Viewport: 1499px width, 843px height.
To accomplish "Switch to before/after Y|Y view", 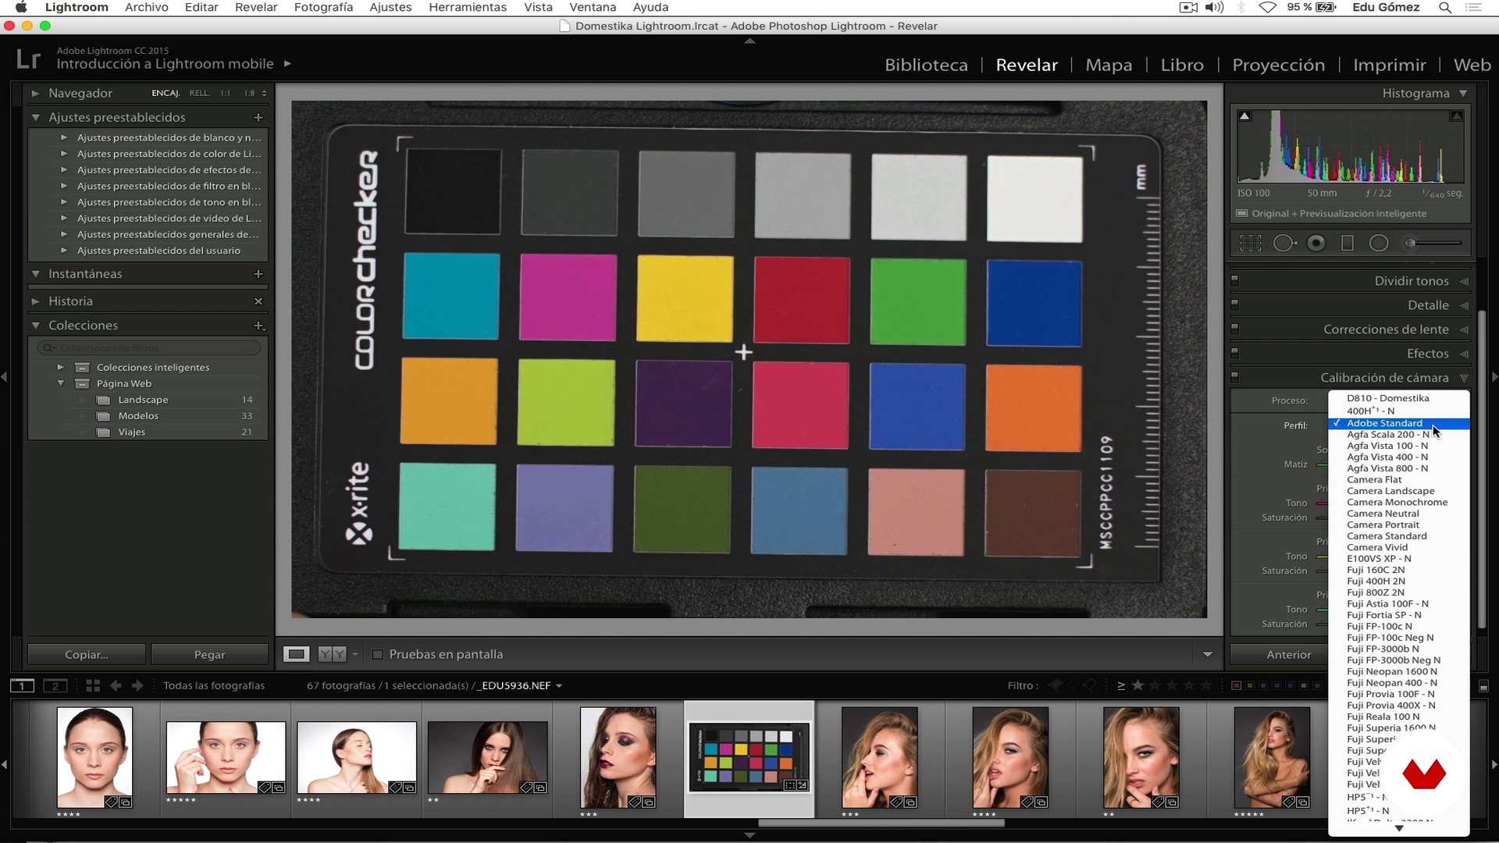I will tap(332, 654).
